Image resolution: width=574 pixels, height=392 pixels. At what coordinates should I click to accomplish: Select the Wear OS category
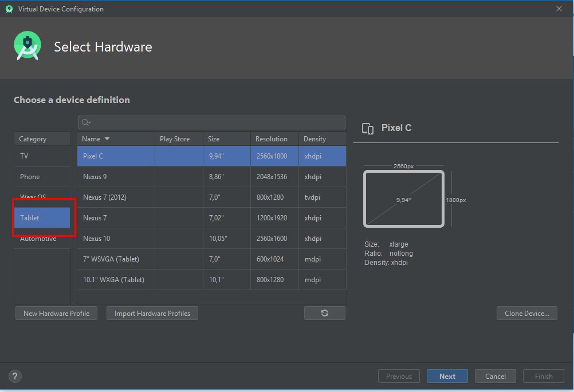tap(42, 197)
